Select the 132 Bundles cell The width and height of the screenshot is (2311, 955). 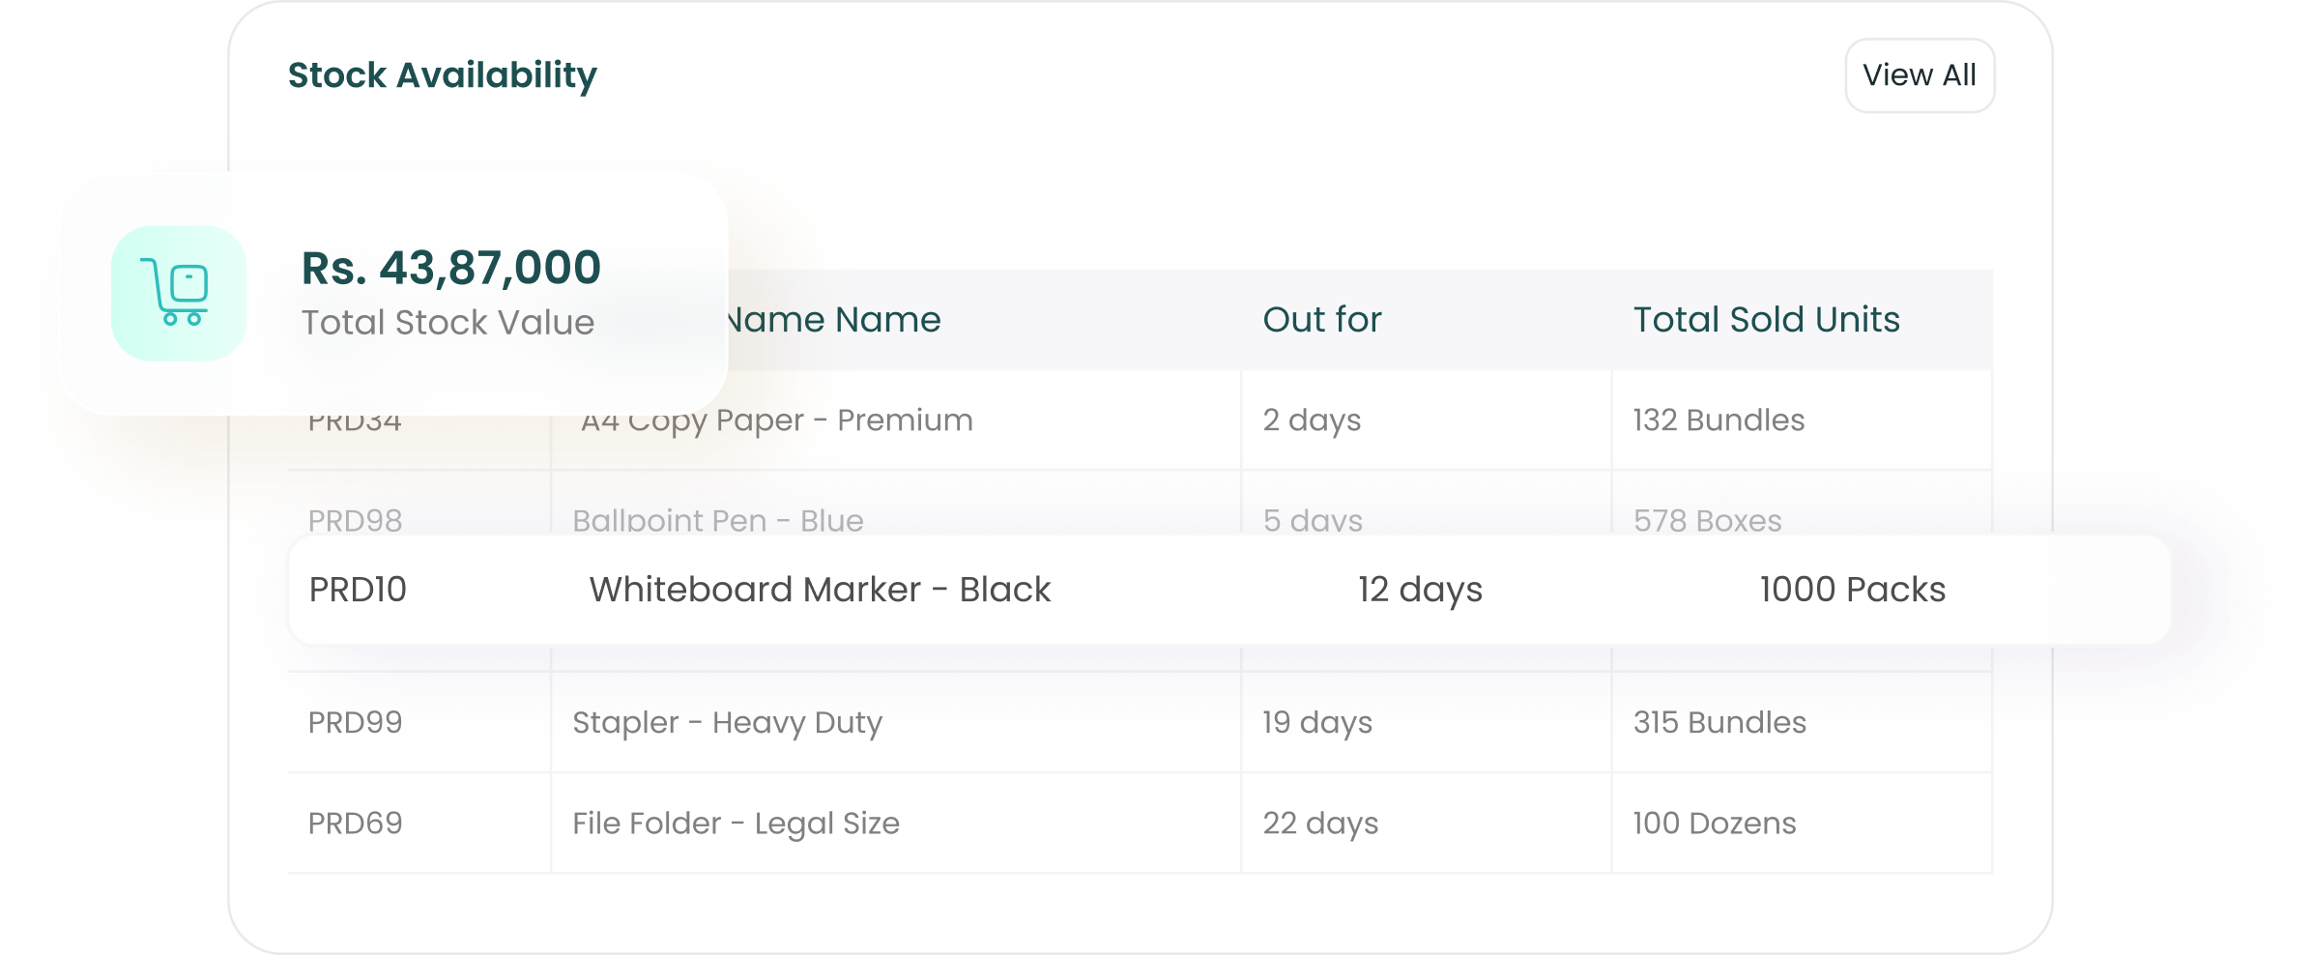tap(1719, 420)
